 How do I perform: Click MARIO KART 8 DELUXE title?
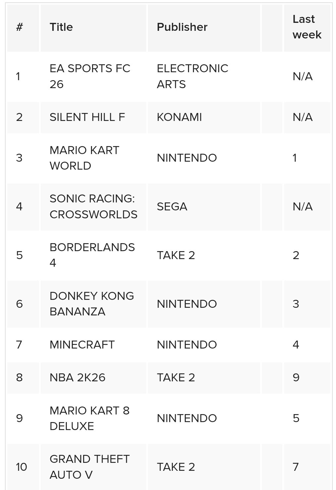click(89, 418)
